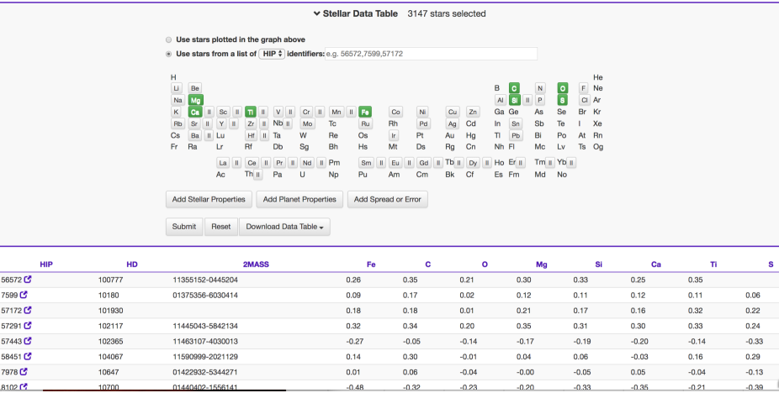Select 'Use stars plotted in the graph above'
The width and height of the screenshot is (779, 393).
click(x=168, y=39)
